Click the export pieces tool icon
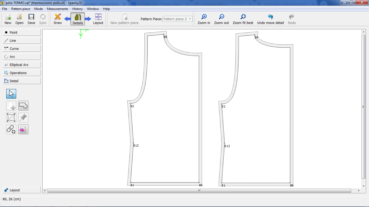This screenshot has width=369, height=207. coord(23,129)
